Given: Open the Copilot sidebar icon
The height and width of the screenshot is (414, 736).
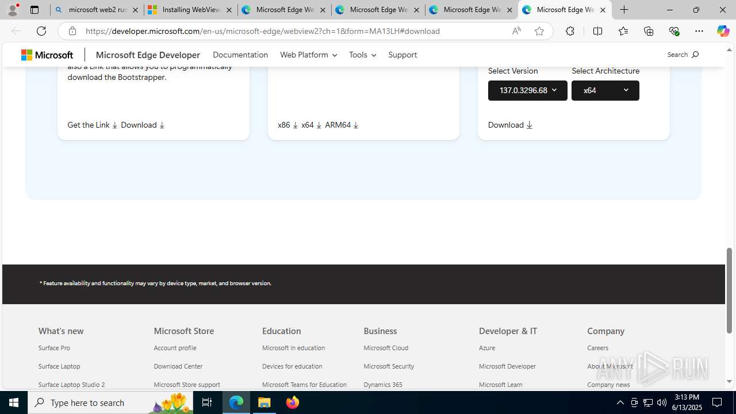Looking at the screenshot, I should coord(723,31).
